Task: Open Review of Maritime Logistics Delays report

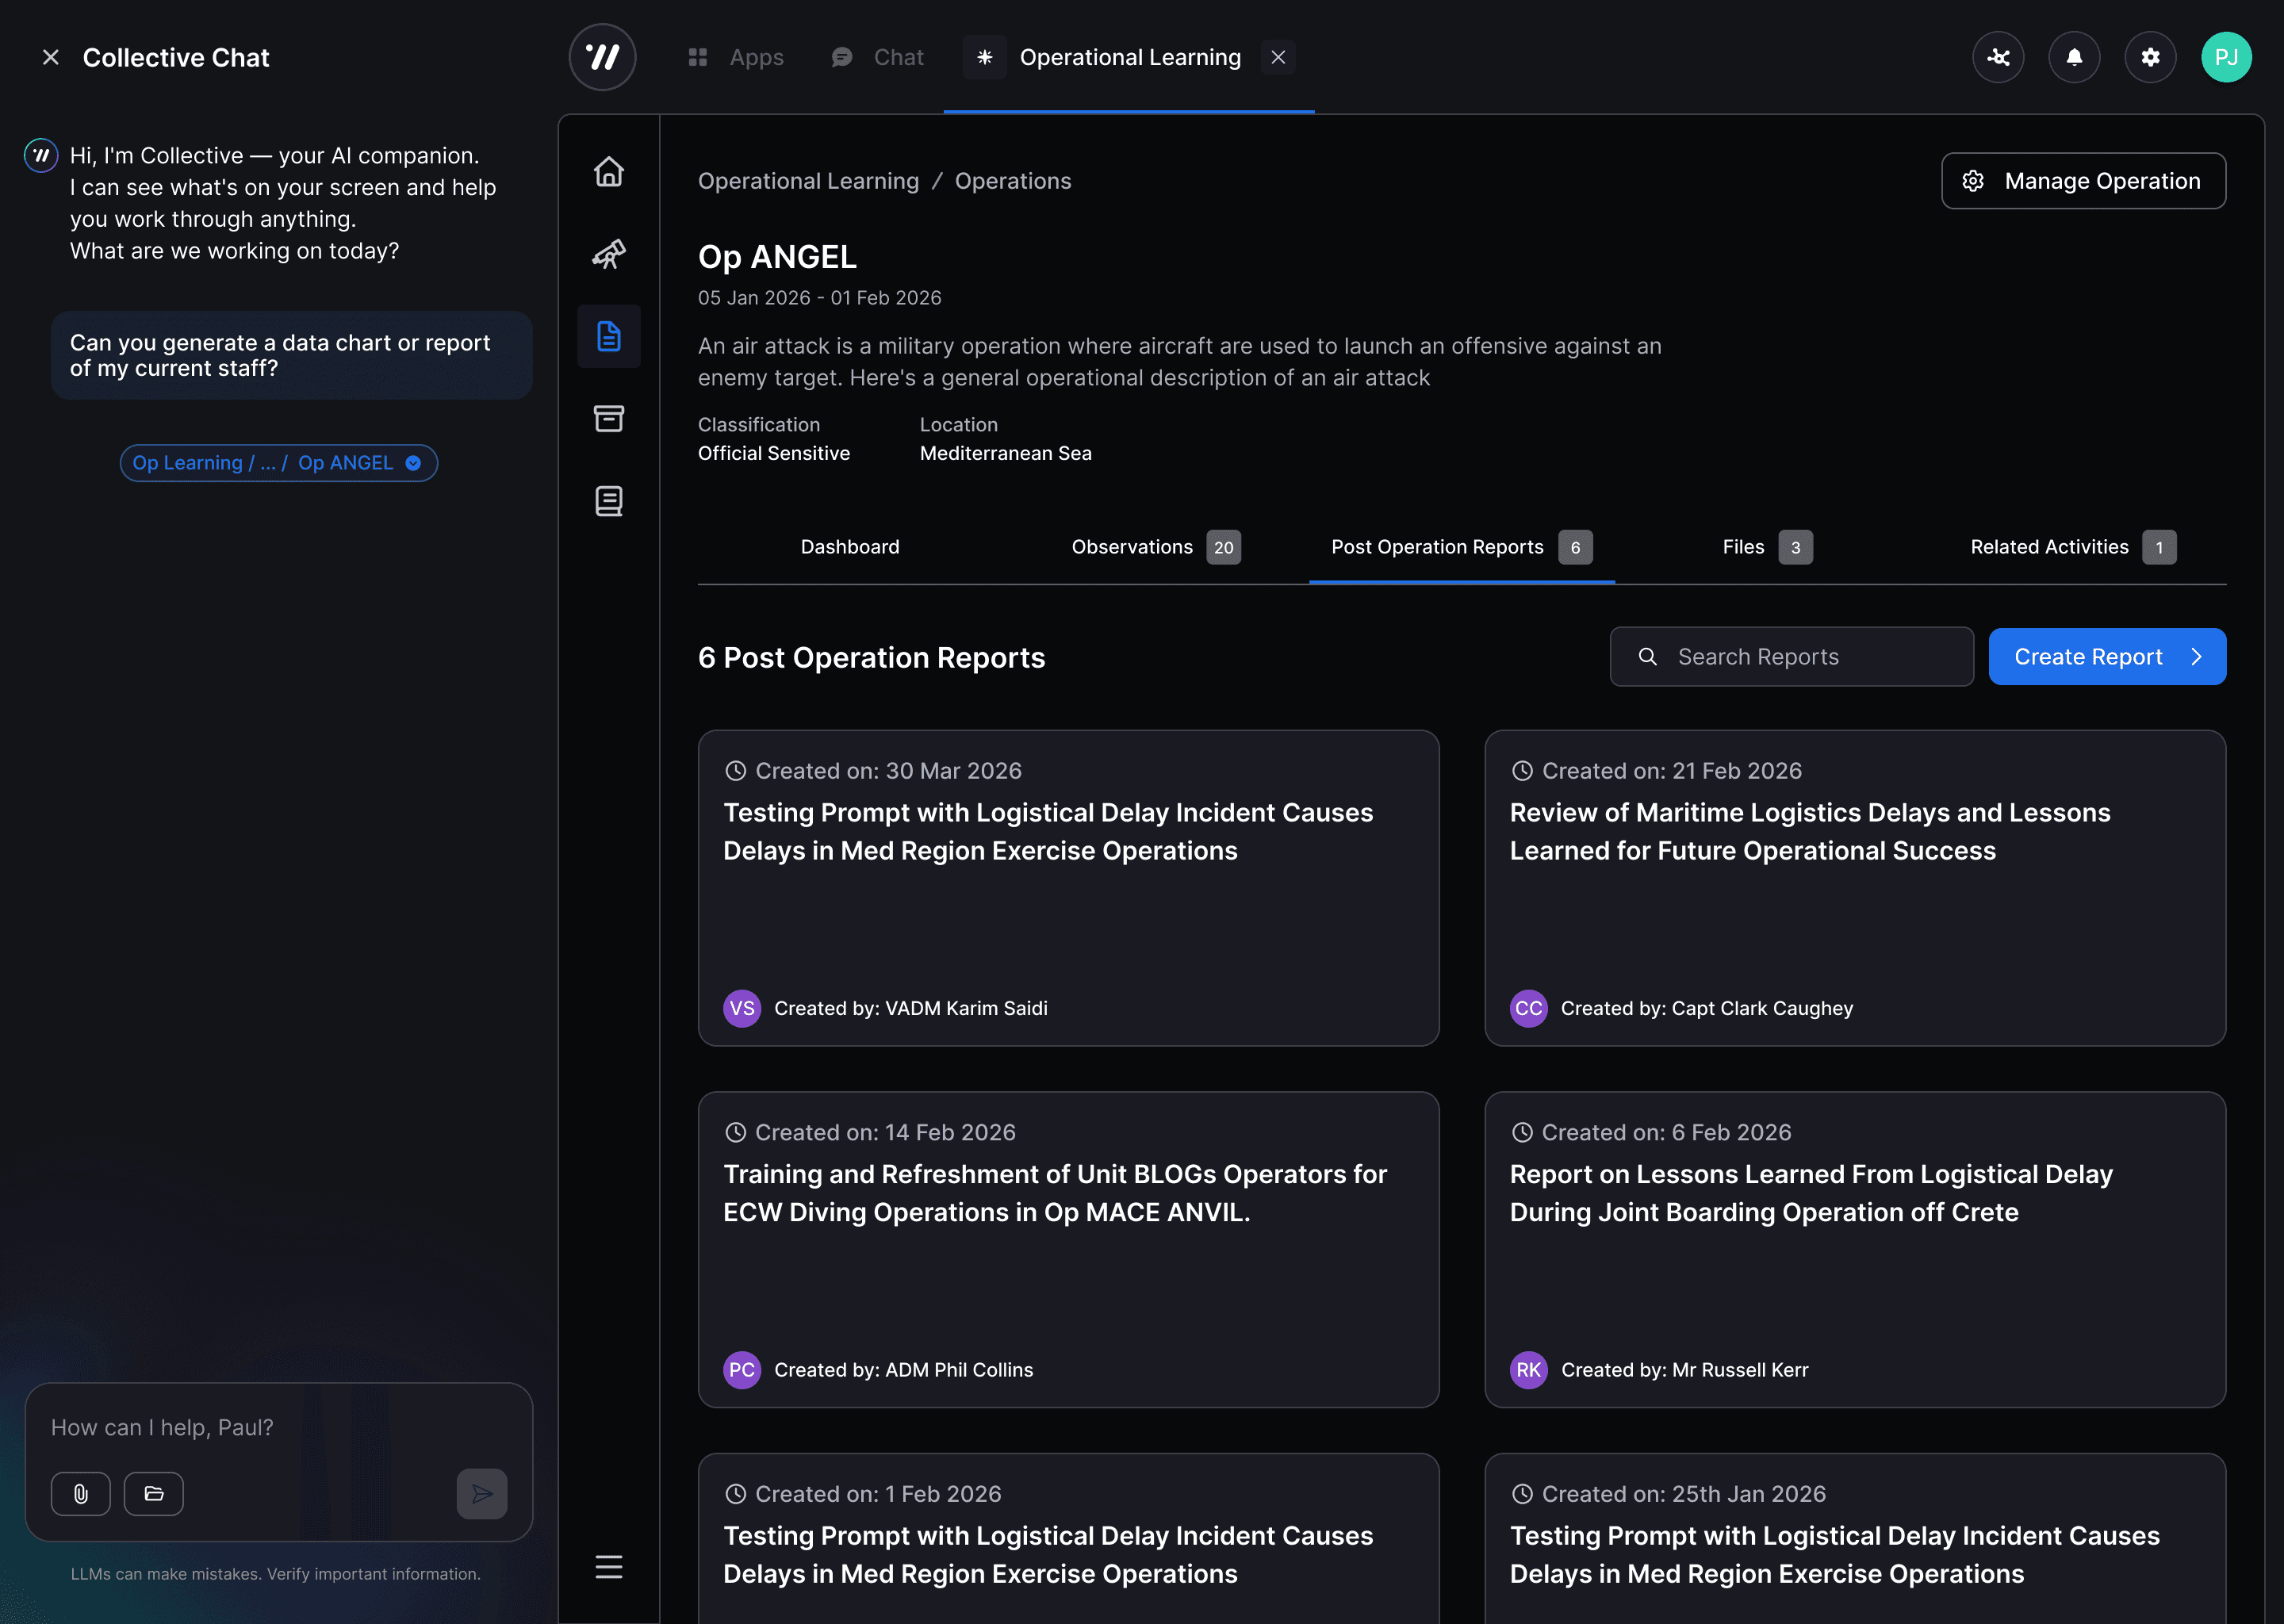Action: (1855, 888)
